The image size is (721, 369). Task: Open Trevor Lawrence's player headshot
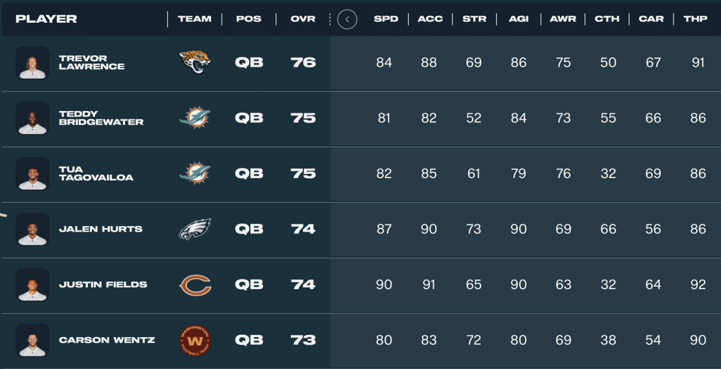click(32, 62)
